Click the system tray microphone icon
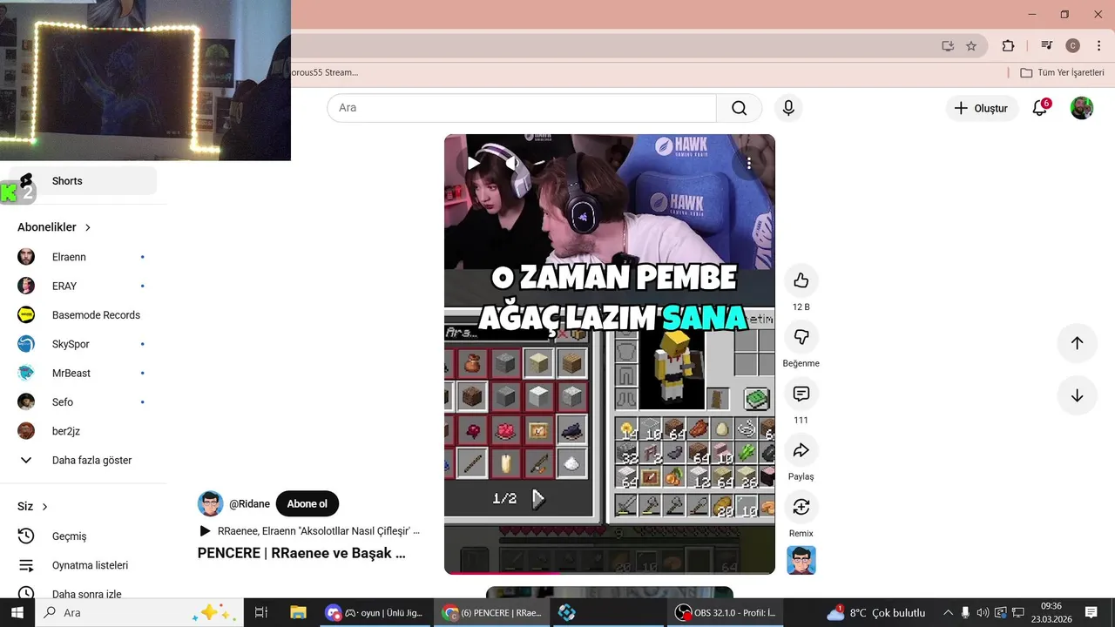The height and width of the screenshot is (627, 1115). pos(965,613)
